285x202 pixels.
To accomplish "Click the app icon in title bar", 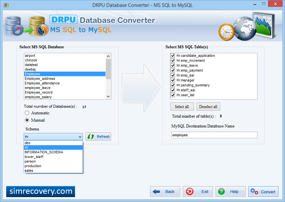I will point(6,5).
